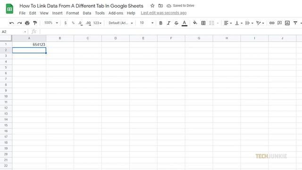Open the Edit menu
302x170 pixels.
pos(33,13)
